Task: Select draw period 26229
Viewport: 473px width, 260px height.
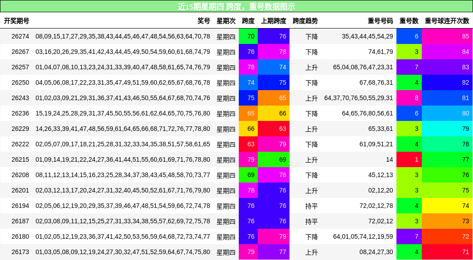Action: click(20, 129)
